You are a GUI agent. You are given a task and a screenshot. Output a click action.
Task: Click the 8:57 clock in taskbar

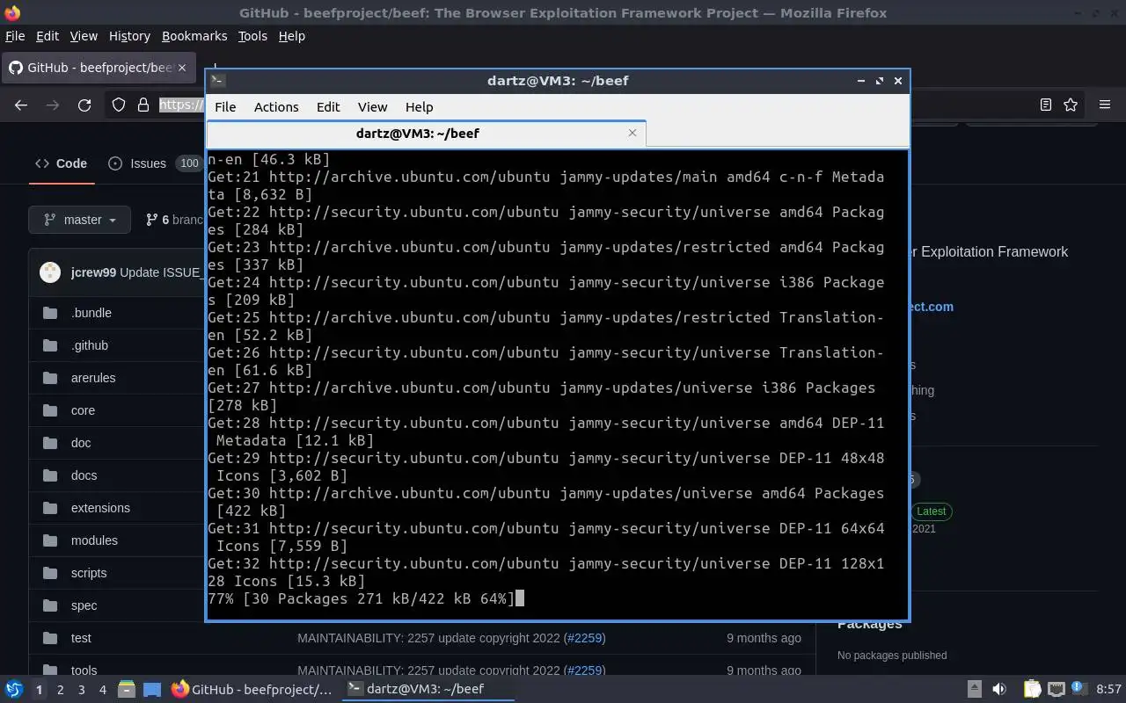click(1109, 689)
